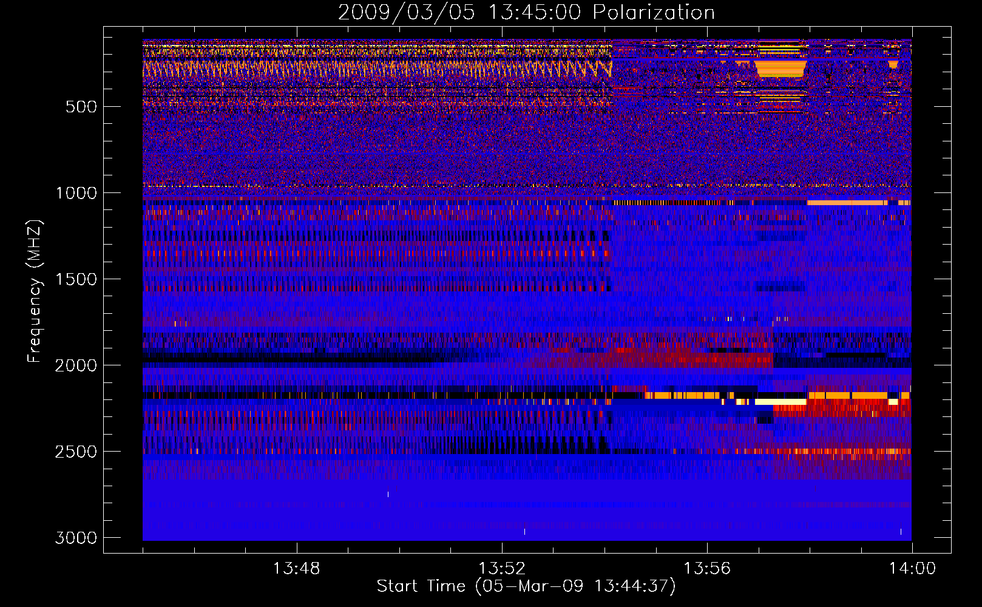Select the 3000 frequency tick label
The image size is (982, 607).
click(x=76, y=538)
